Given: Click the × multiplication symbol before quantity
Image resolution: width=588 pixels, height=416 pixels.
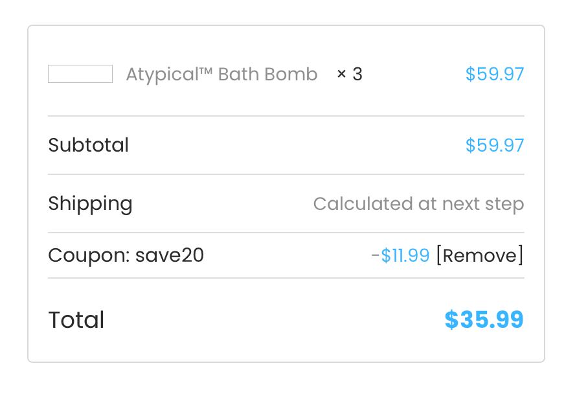Looking at the screenshot, I should (x=342, y=75).
